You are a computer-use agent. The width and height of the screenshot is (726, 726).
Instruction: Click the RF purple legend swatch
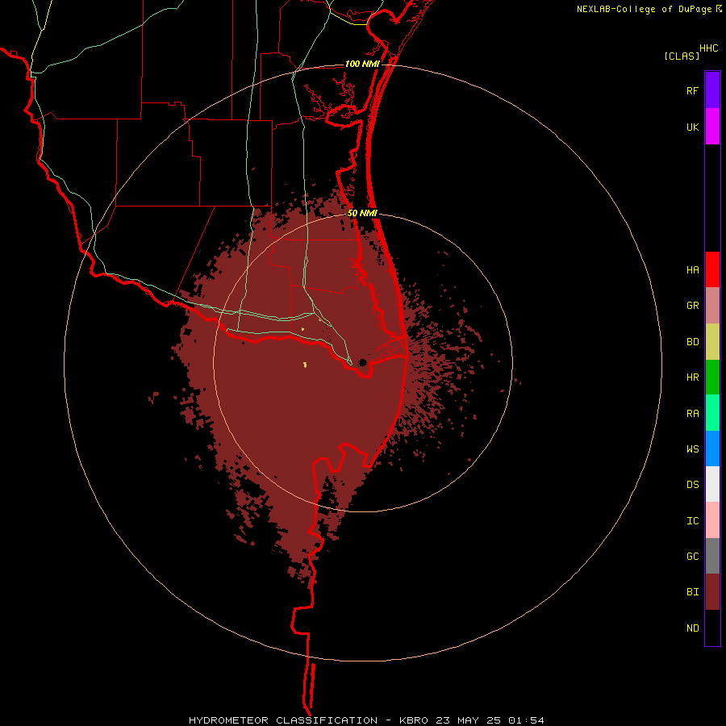(712, 90)
